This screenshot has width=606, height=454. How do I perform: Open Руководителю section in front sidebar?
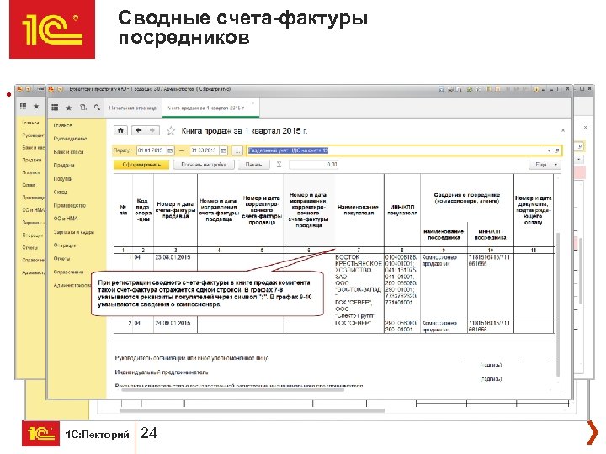tap(70, 139)
